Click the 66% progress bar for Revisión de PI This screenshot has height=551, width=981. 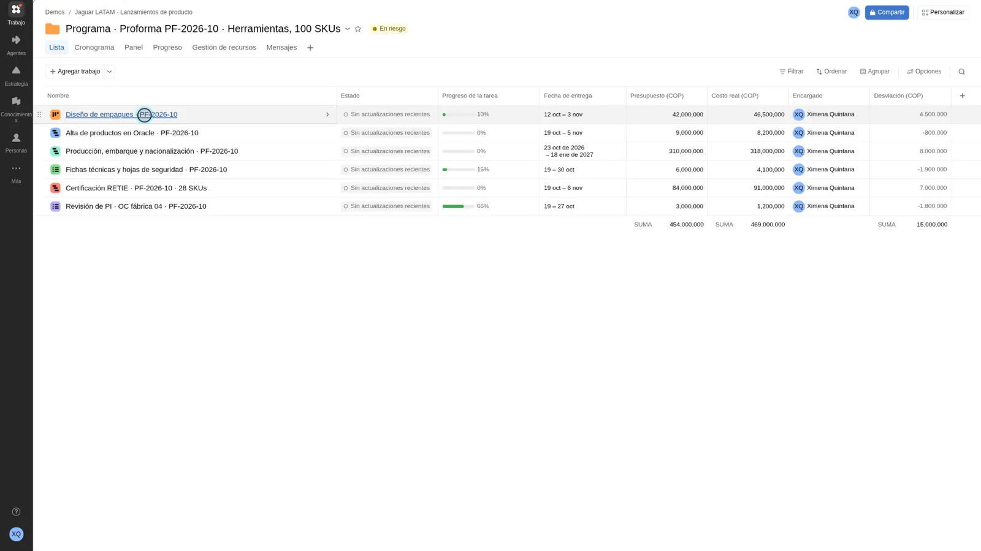[458, 206]
